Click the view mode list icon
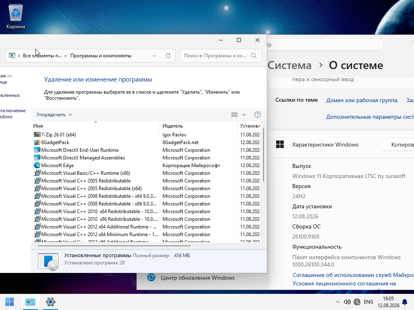414x310 pixels. tap(234, 115)
